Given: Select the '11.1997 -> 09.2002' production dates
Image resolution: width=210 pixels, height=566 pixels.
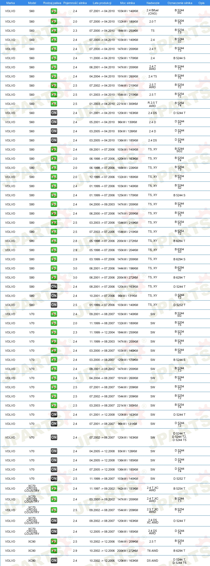Looking at the screenshot, I should coord(102,489).
